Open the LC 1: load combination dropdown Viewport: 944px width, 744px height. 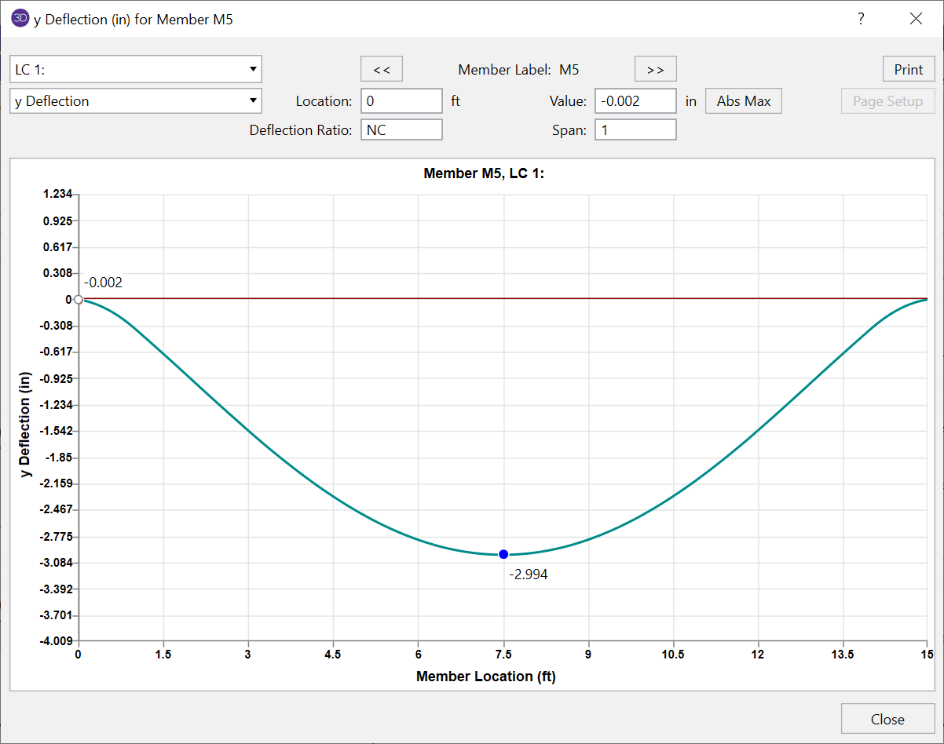[x=135, y=69]
